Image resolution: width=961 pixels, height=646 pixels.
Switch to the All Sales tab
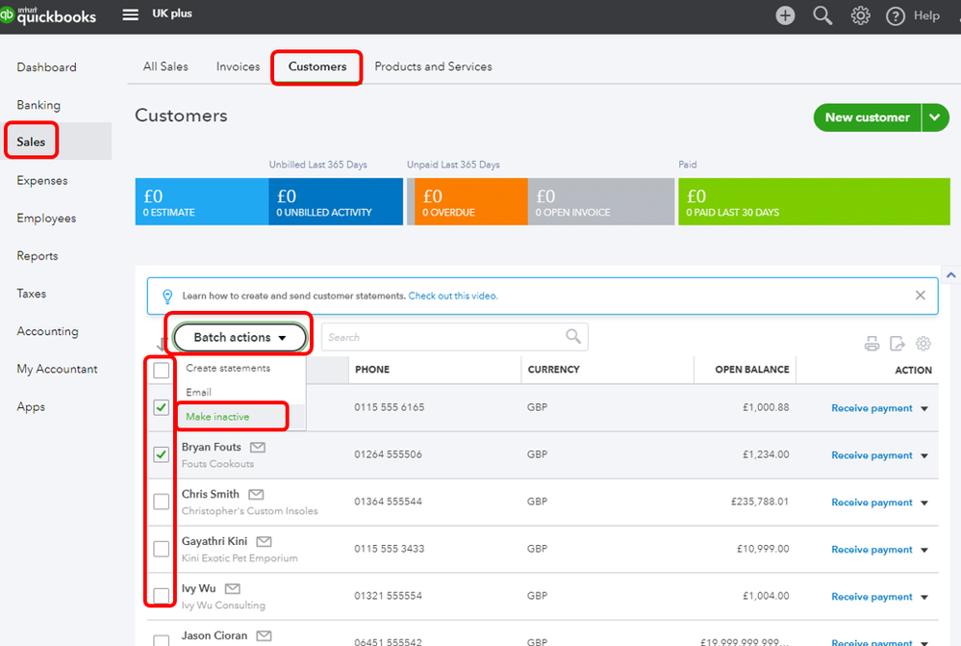click(x=165, y=66)
